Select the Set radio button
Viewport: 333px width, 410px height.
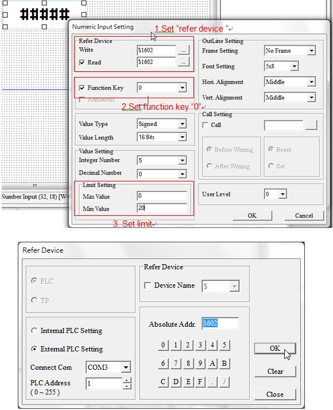click(x=271, y=166)
